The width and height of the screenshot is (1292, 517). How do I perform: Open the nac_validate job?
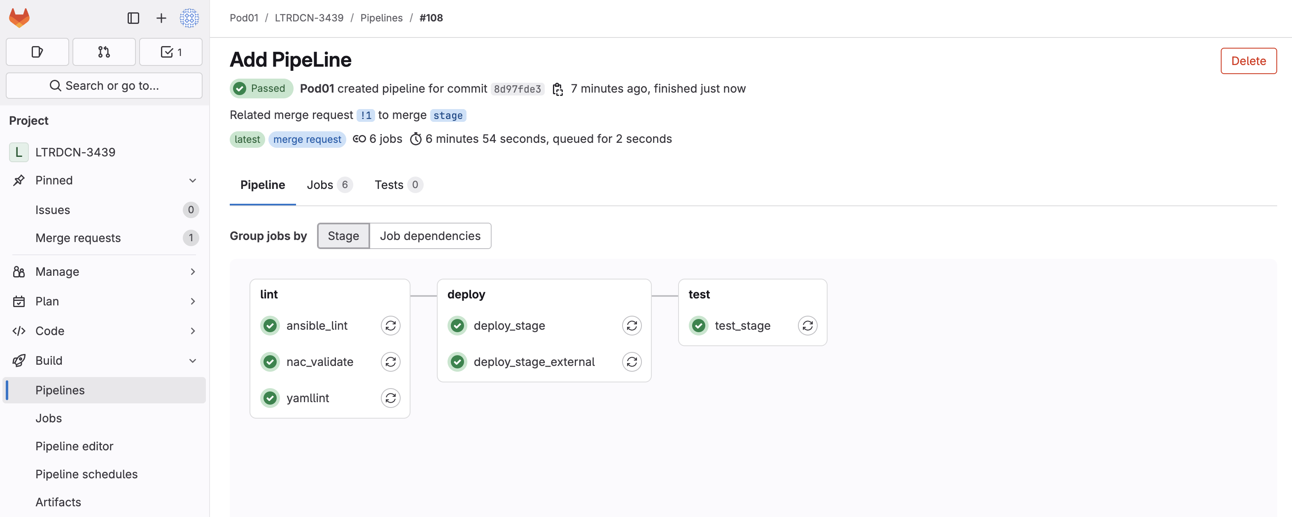click(x=320, y=361)
